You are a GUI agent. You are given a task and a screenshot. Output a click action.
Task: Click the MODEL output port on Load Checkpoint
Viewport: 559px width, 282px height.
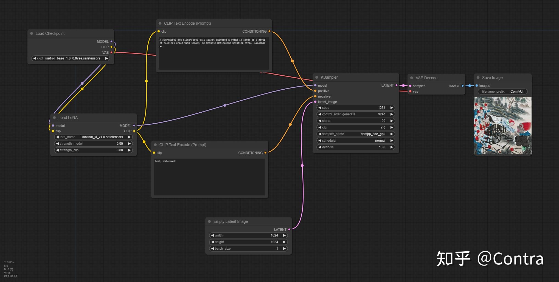(x=111, y=41)
